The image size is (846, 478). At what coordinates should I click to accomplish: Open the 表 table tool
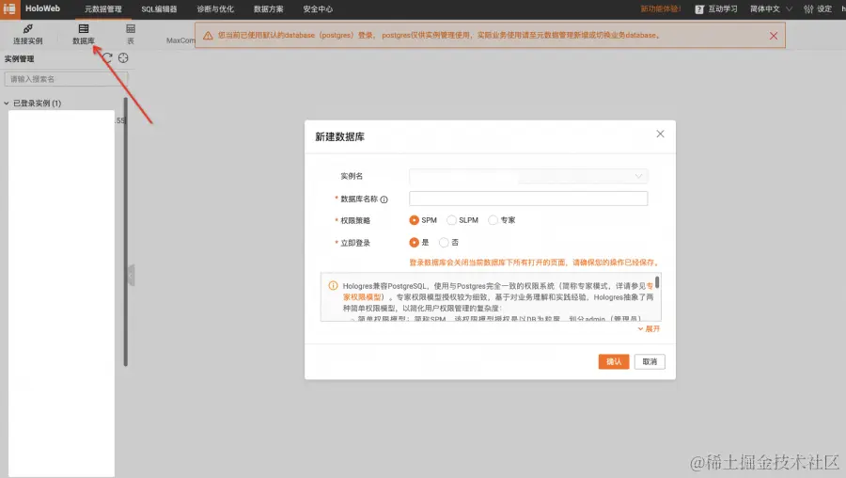(130, 35)
